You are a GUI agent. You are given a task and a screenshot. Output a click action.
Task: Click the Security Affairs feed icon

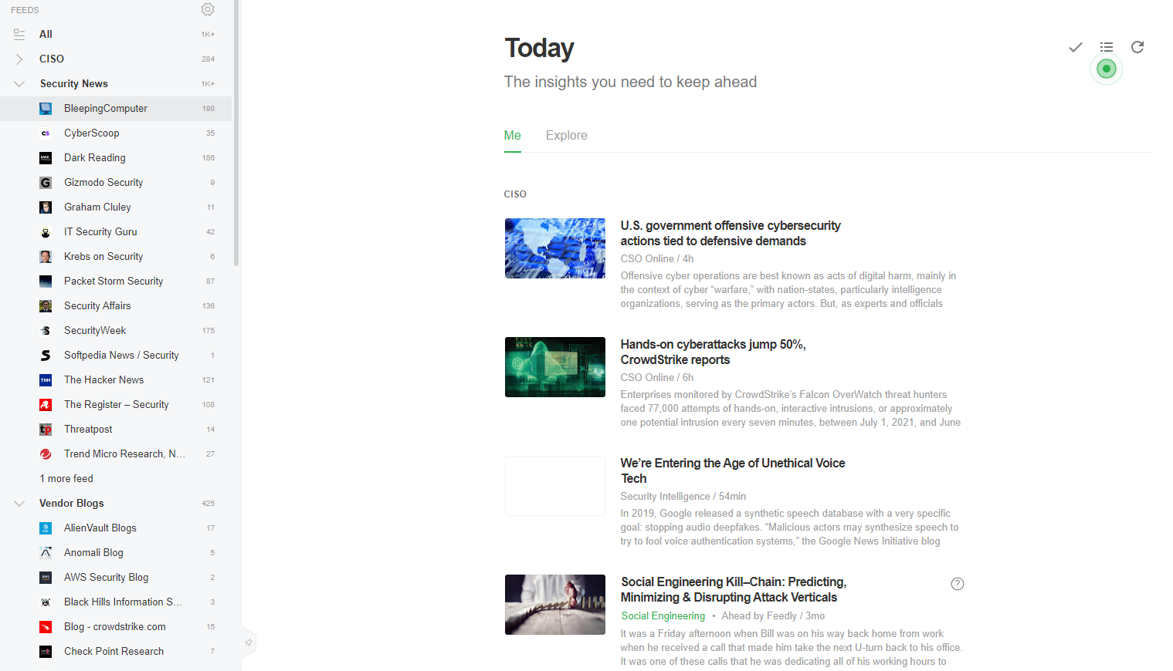[x=46, y=306]
